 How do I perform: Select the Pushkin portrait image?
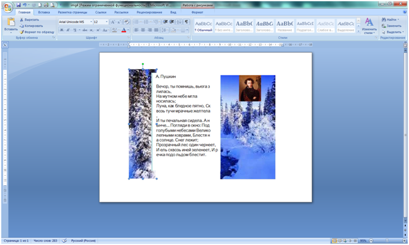[x=250, y=88]
